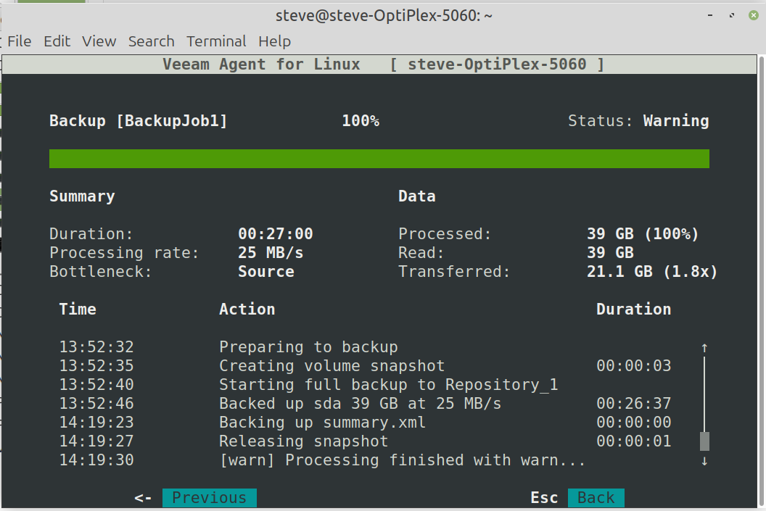This screenshot has width=766, height=511.
Task: Click the processing rate value '25 MB/s'
Action: 271,253
